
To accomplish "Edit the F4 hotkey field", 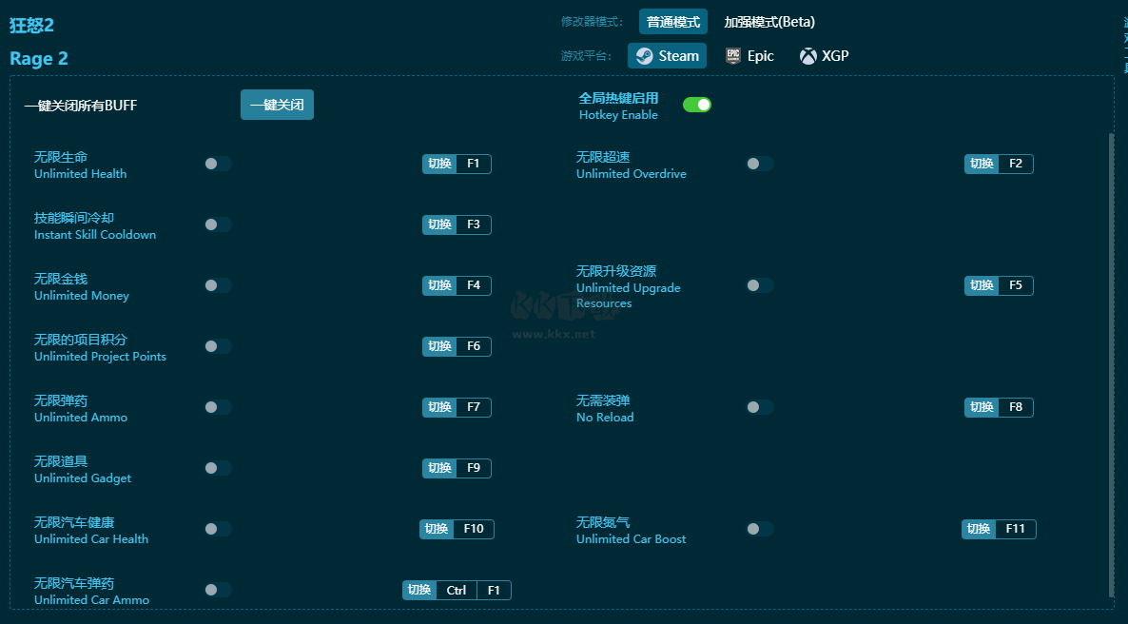I will [x=474, y=285].
